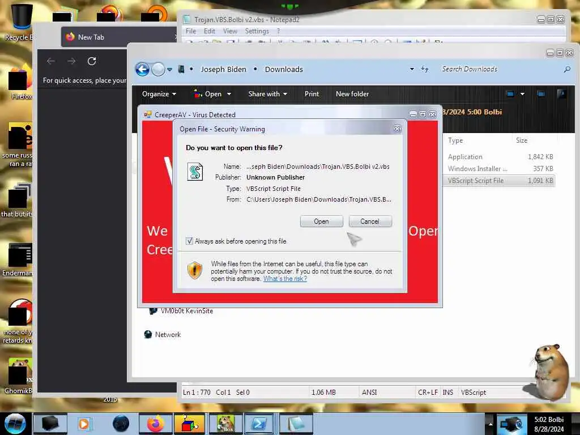
Task: Click Firefox reload button
Action: pos(92,61)
